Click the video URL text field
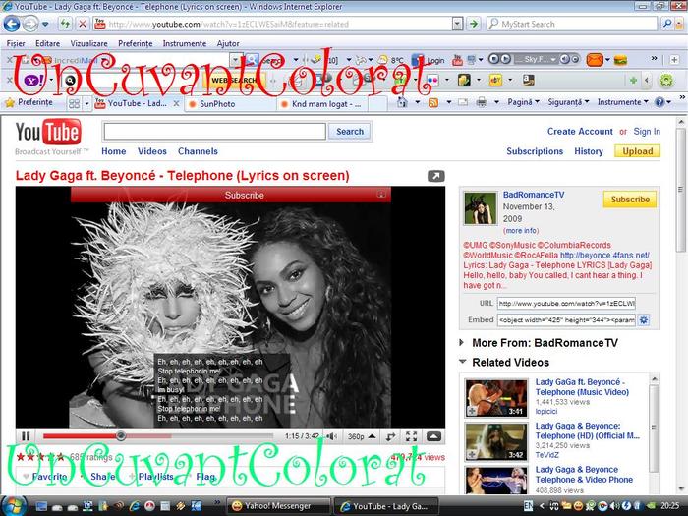688x516 pixels. click(x=566, y=303)
